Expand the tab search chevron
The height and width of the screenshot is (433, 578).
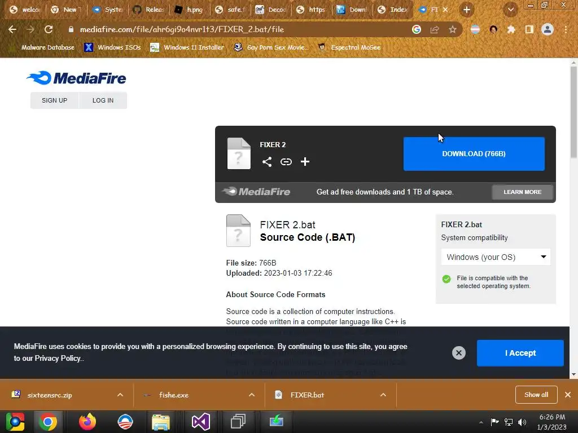point(511,10)
